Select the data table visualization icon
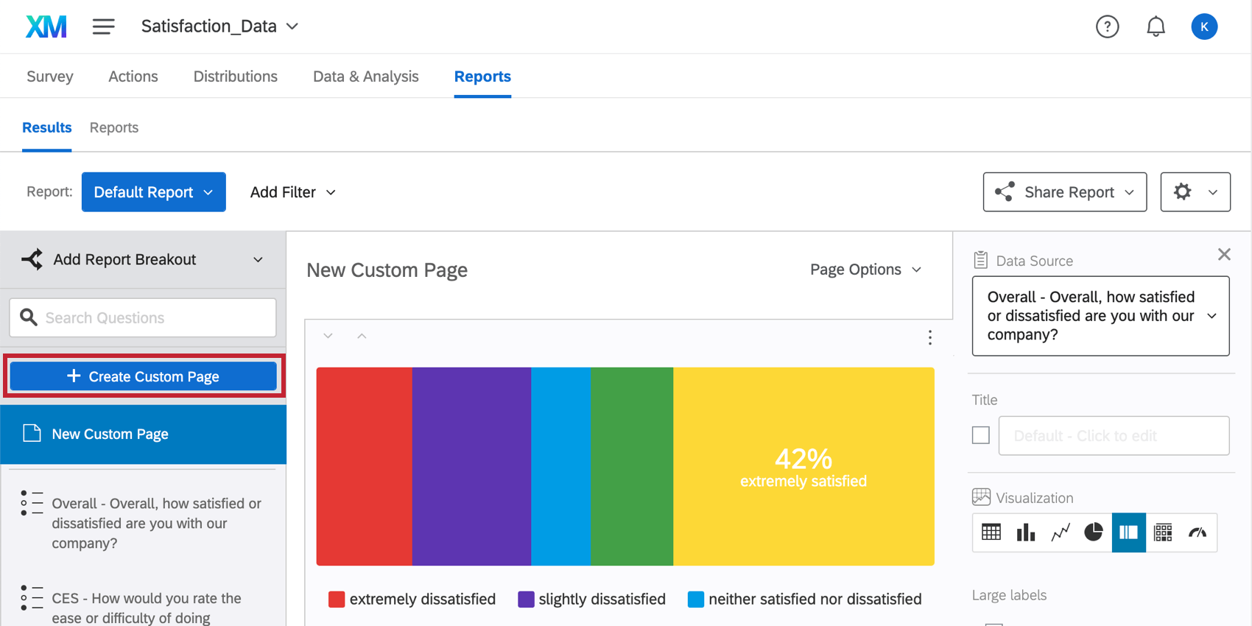 coord(991,532)
